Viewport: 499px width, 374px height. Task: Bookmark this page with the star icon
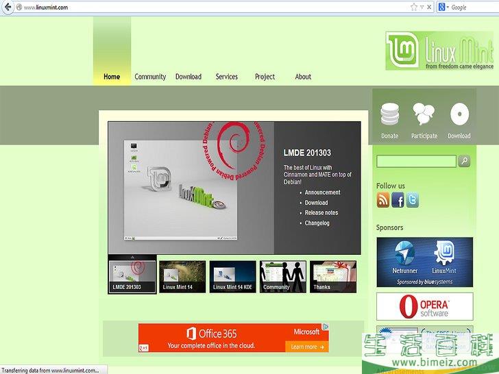pos(414,7)
